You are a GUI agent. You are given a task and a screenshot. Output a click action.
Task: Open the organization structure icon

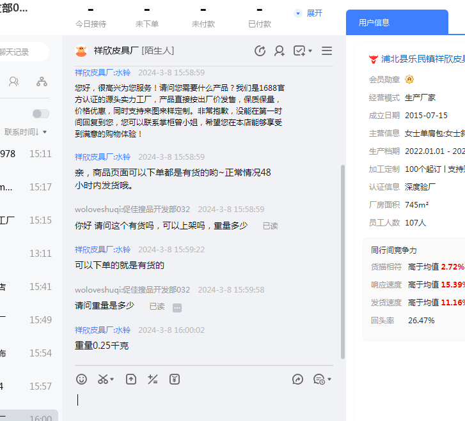point(42,82)
